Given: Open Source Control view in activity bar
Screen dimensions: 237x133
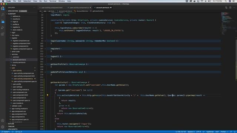Looking at the screenshot, I should pyautogui.click(x=3, y=21).
